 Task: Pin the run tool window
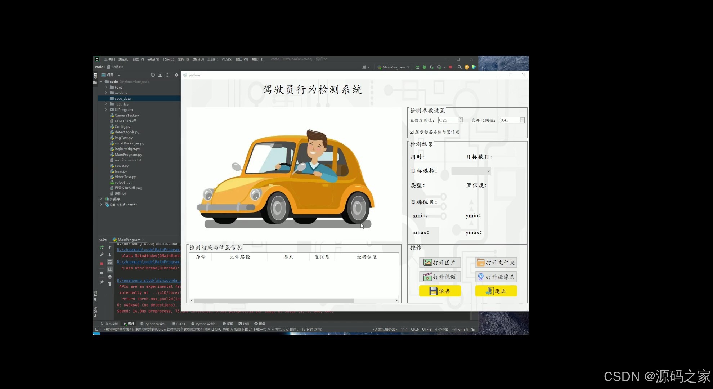pos(102,282)
